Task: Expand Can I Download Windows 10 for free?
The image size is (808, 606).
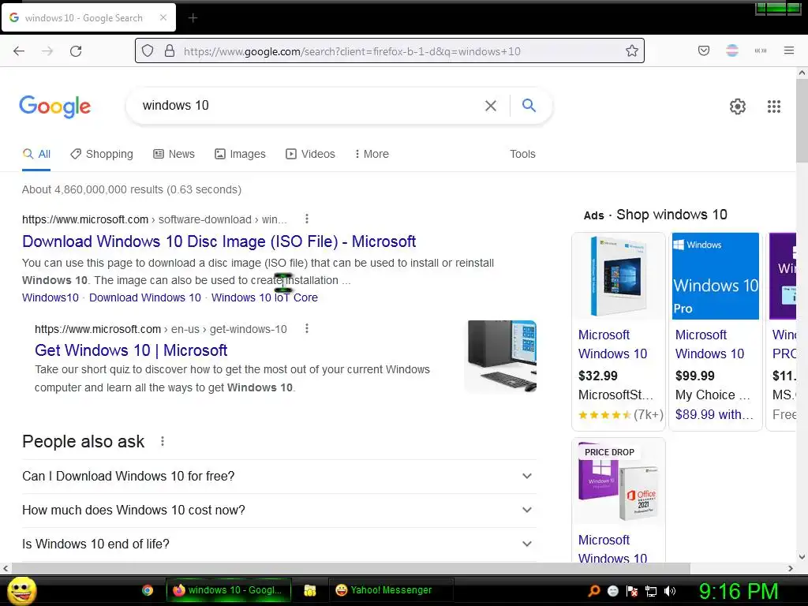Action: [x=279, y=476]
